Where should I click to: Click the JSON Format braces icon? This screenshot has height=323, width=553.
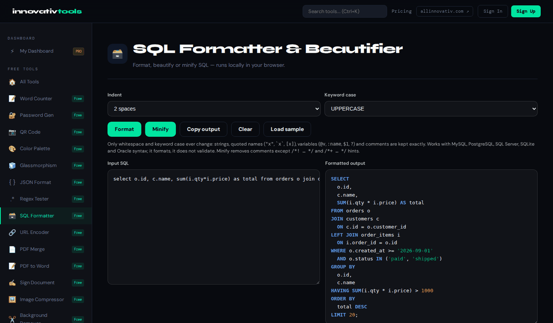pos(12,182)
